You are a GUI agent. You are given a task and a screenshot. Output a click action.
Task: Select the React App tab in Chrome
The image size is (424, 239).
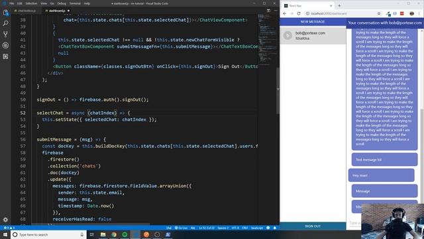tap(307, 5)
